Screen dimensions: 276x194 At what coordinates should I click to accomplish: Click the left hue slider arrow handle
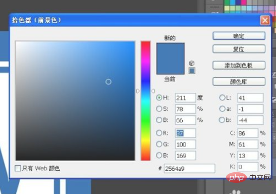click(x=138, y=91)
